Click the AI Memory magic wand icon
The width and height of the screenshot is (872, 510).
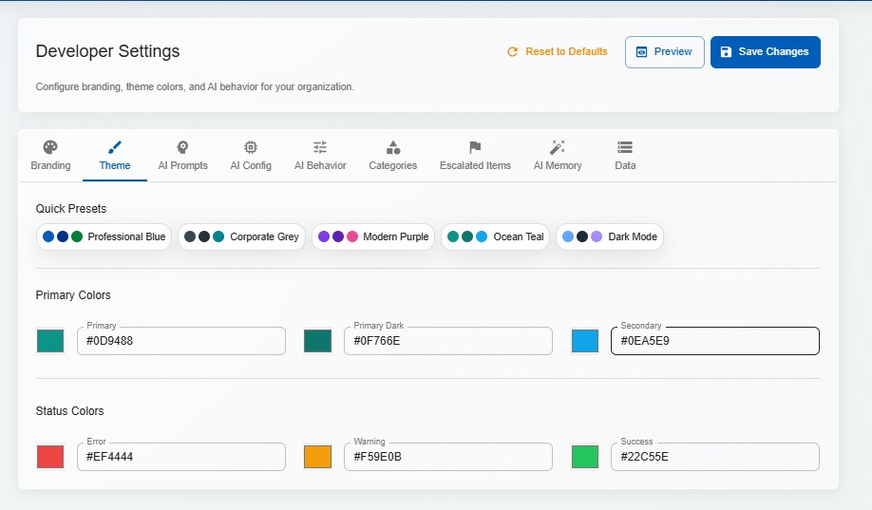[558, 147]
